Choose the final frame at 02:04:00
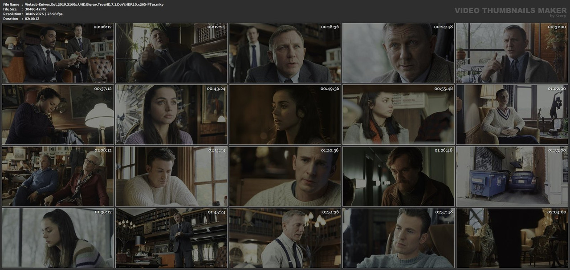Image resolution: width=570 pixels, height=270 pixels. coord(512,238)
